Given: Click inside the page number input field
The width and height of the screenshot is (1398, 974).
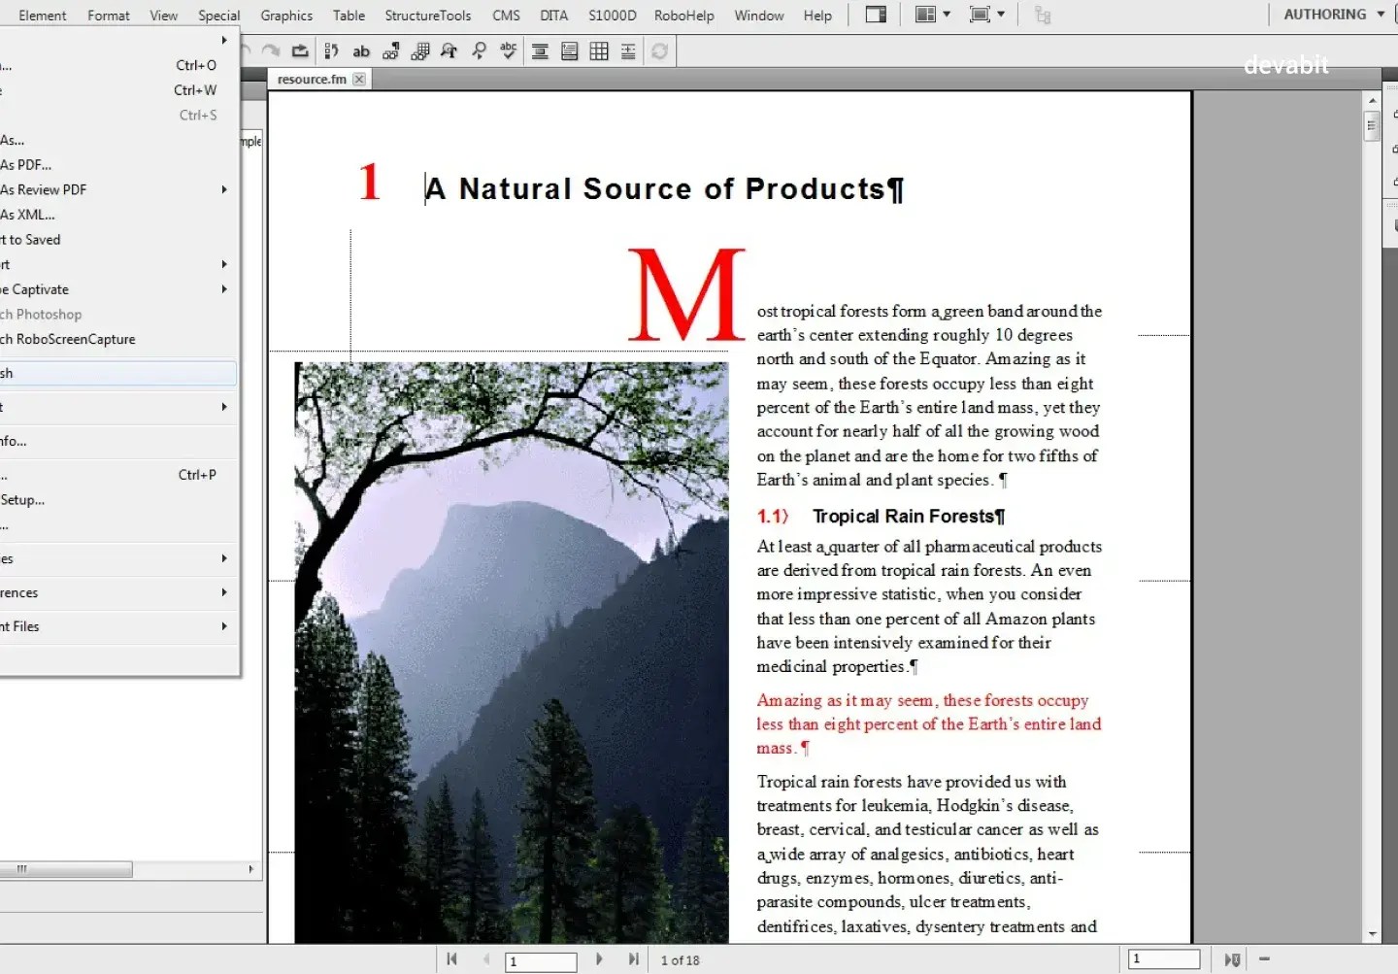Looking at the screenshot, I should 540,960.
